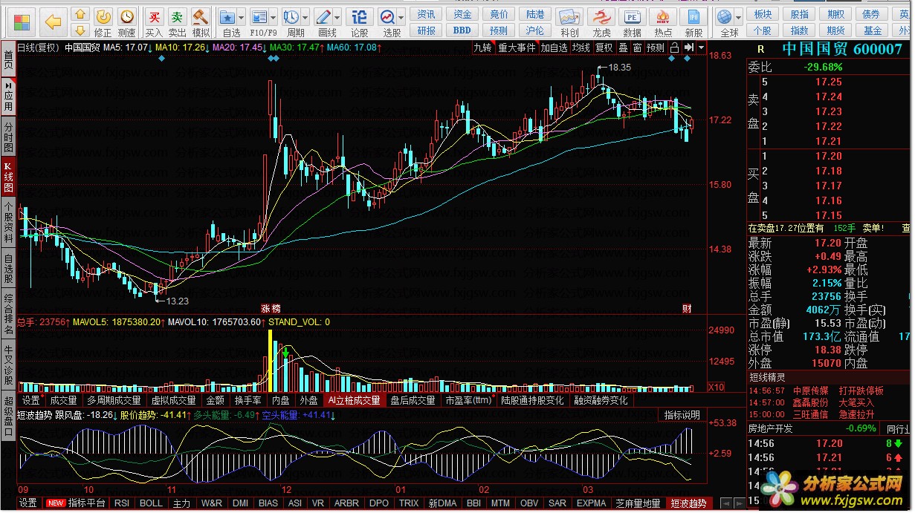Screen dimensions: 915x513
Task: Select the RSI indicator tab
Action: pos(121,503)
